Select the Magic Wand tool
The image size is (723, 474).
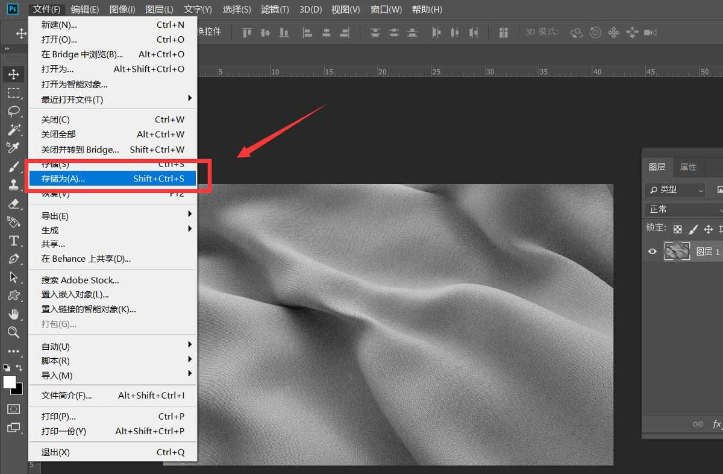[x=13, y=129]
